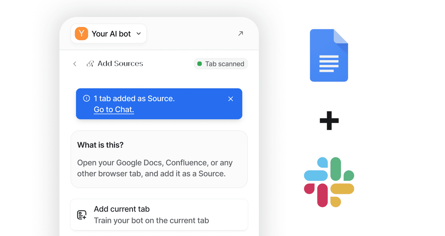Go back using the left chevron

[x=75, y=64]
